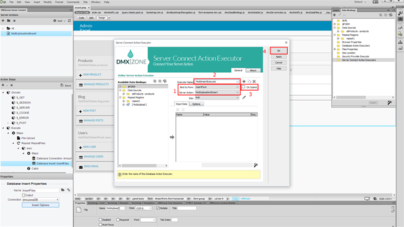Click the Insert Options button
404x227 pixels.
(40, 205)
